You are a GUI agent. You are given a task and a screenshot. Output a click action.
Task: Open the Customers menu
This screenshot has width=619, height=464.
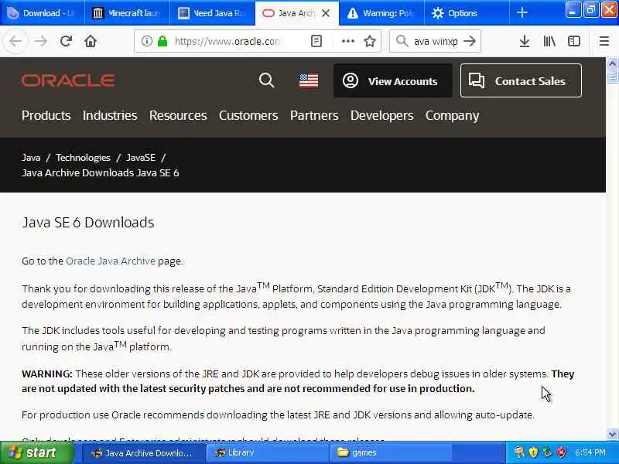(x=248, y=115)
